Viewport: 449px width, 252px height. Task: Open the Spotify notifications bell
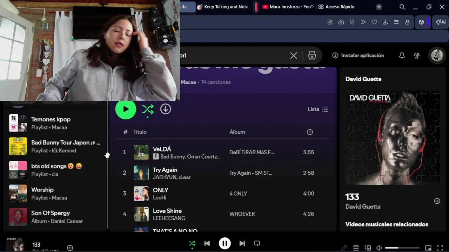402,55
